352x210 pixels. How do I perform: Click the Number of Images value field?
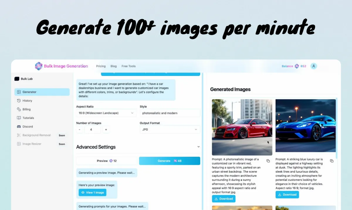pyautogui.click(x=93, y=129)
